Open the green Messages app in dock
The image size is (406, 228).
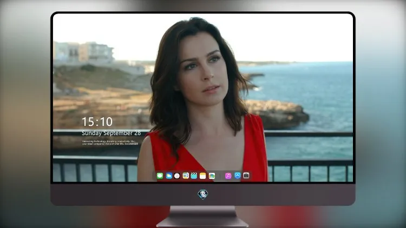(160, 176)
